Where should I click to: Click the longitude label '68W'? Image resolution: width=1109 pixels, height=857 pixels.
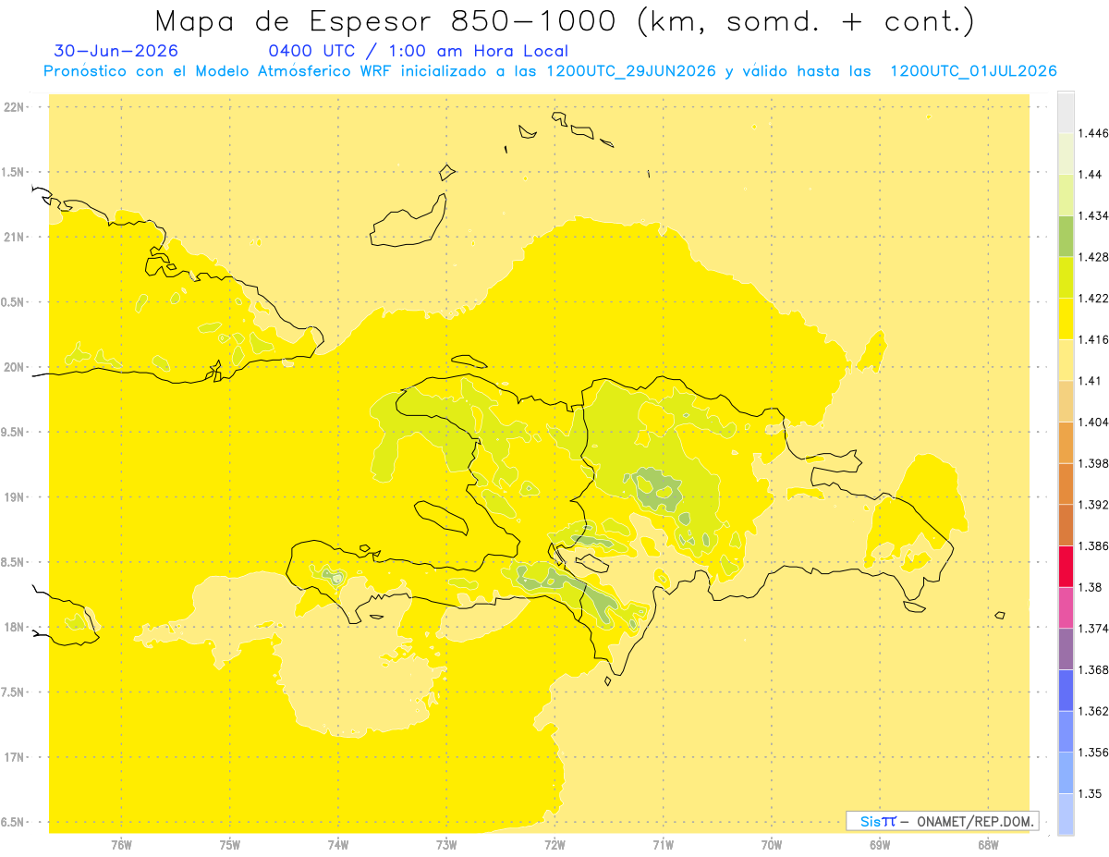coord(988,844)
